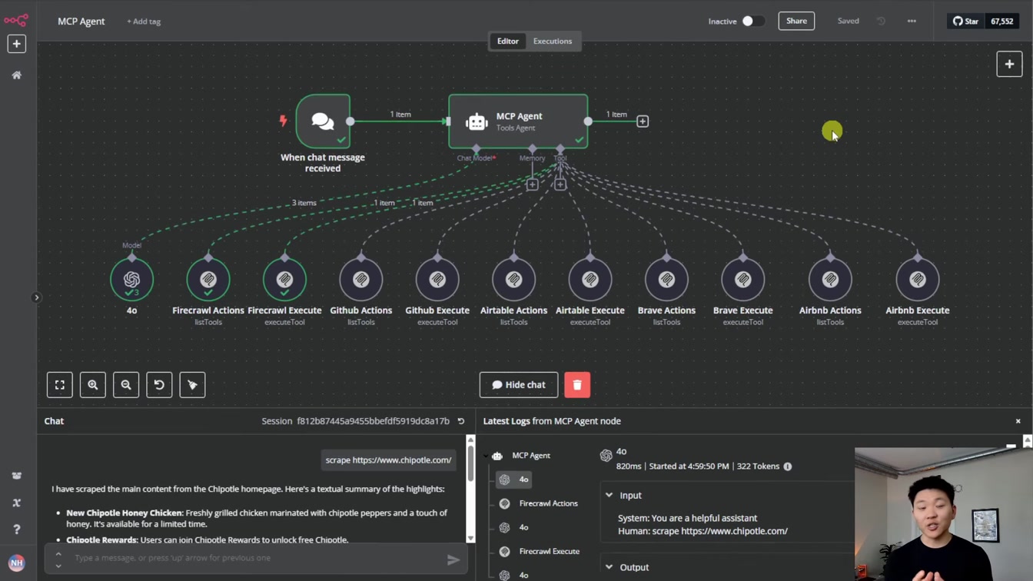Add node after MCP Agent output
Image resolution: width=1033 pixels, height=581 pixels.
[643, 121]
